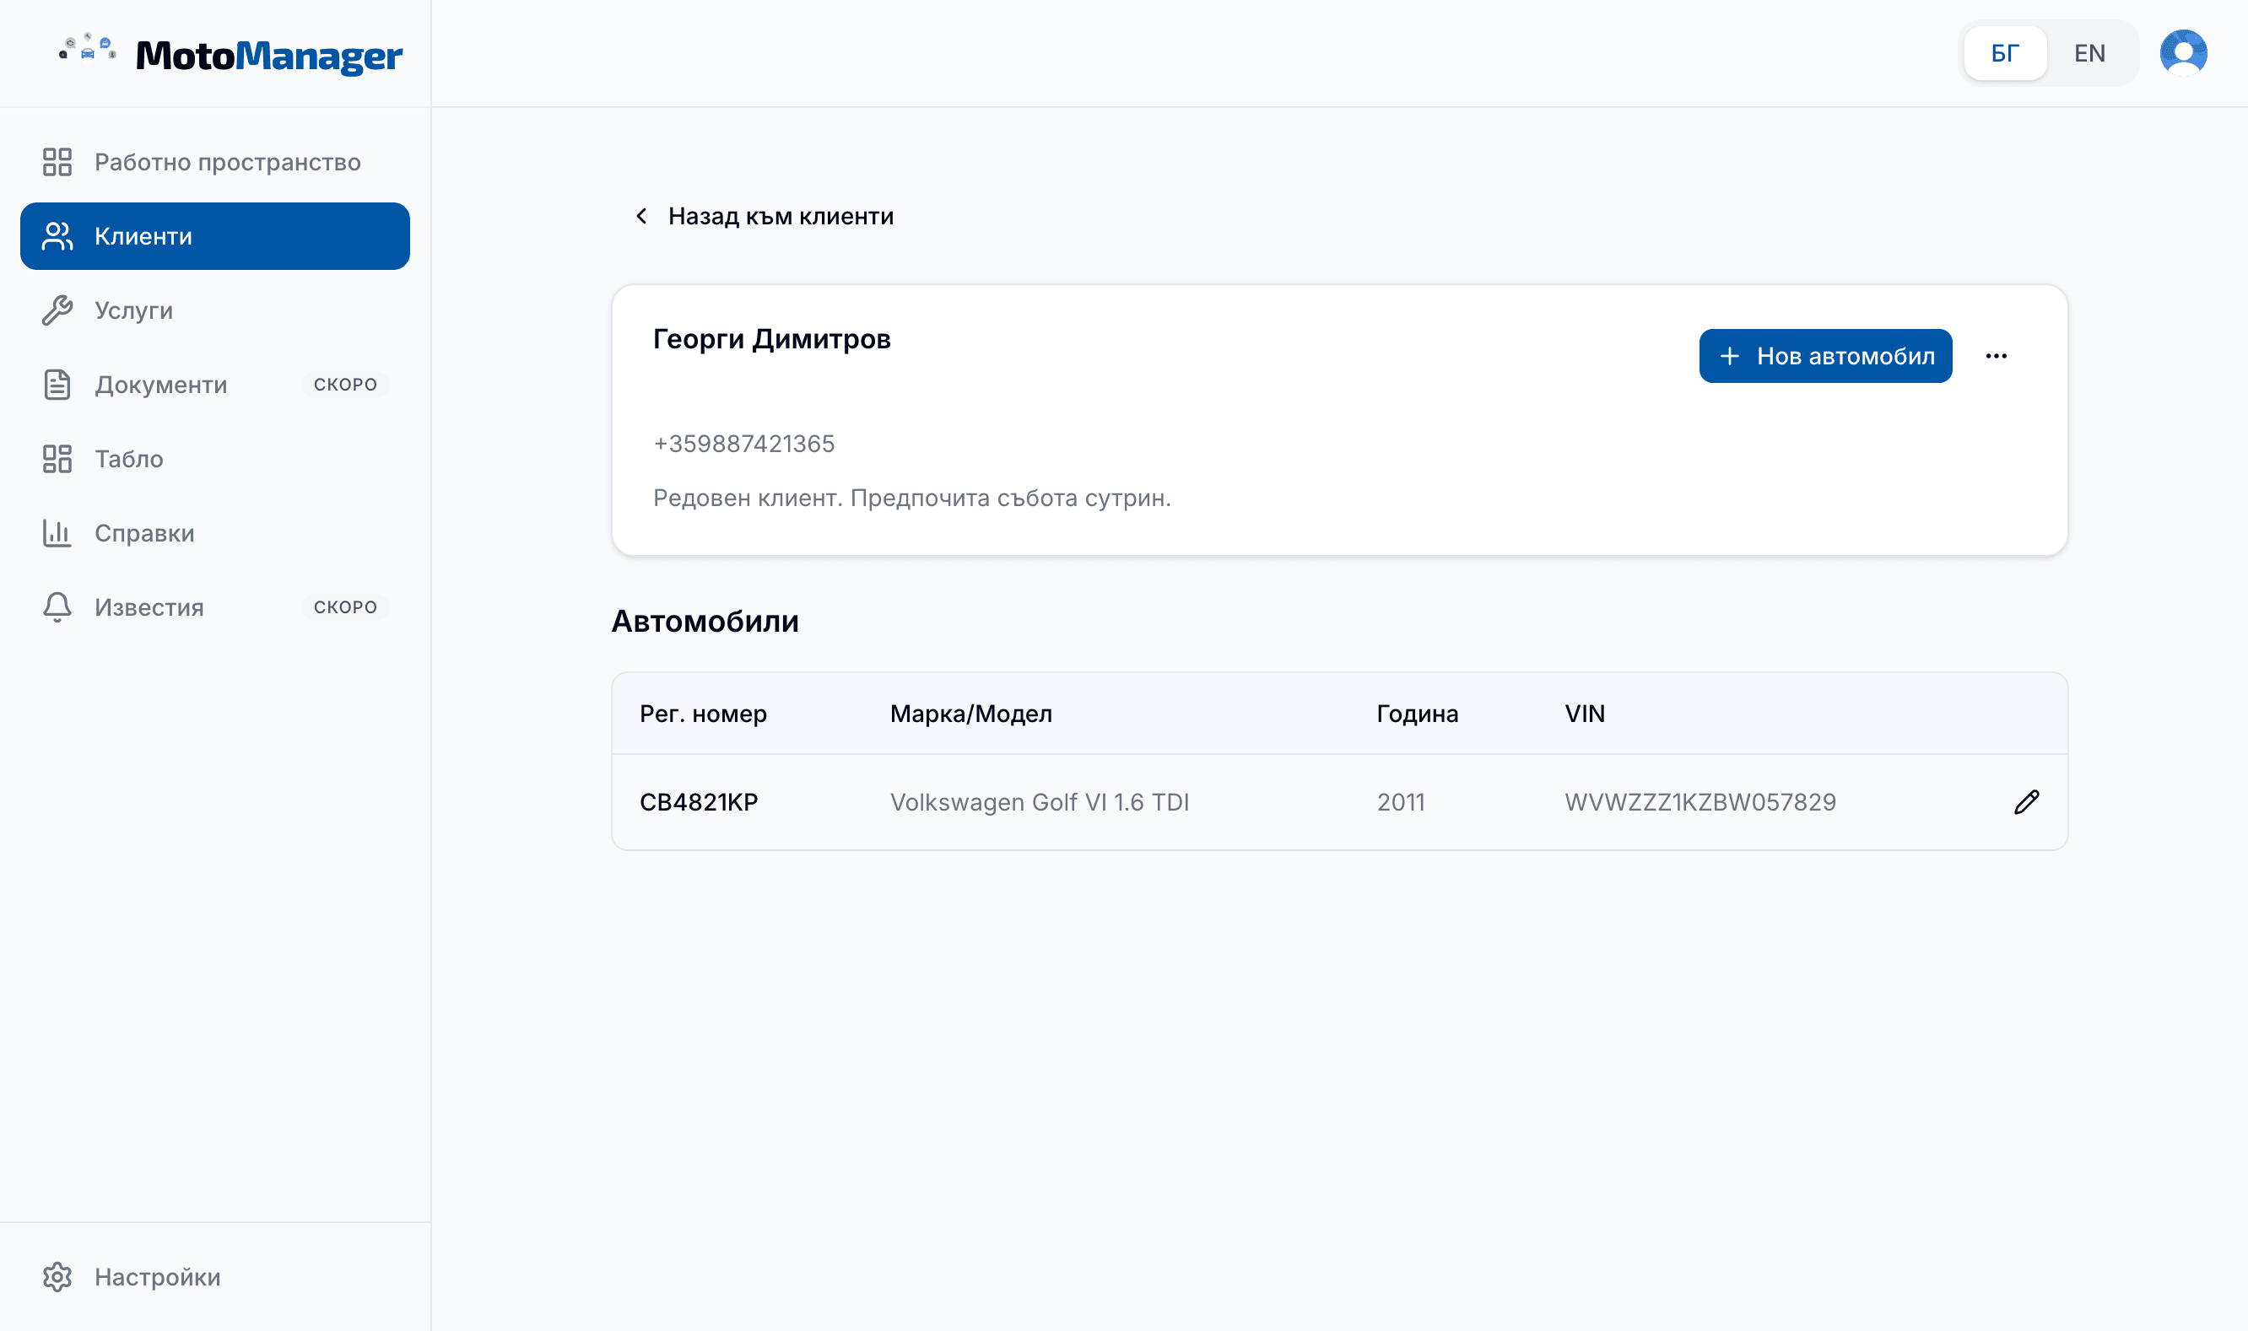Screen dimensions: 2248x1331
Task: Open Работно пространство menu item
Action: 215,162
